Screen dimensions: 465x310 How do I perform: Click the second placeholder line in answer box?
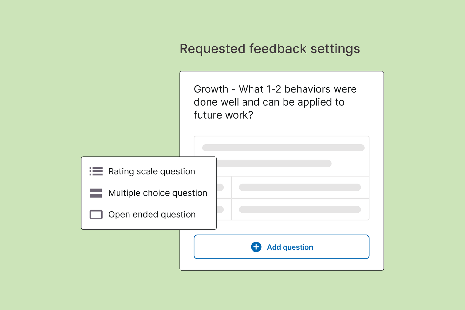click(x=274, y=164)
